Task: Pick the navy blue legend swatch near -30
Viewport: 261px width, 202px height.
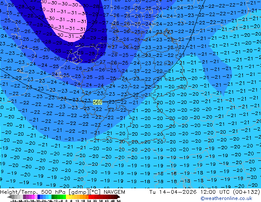Action: coord(39,197)
